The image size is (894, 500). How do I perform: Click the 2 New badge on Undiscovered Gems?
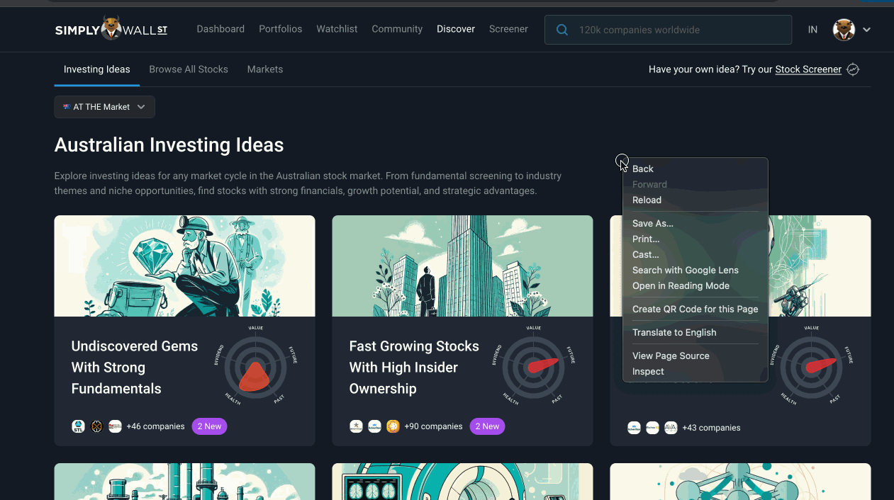[x=209, y=426]
